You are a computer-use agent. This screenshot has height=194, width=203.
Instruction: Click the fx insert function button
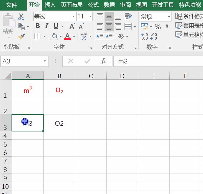[103, 61]
